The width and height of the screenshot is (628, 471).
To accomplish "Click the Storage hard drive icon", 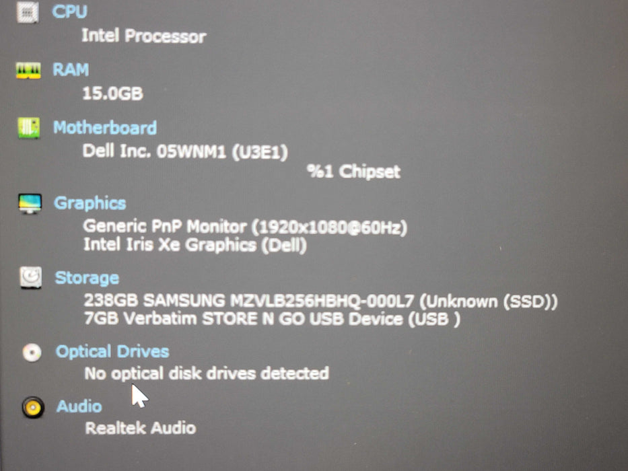I will [31, 277].
